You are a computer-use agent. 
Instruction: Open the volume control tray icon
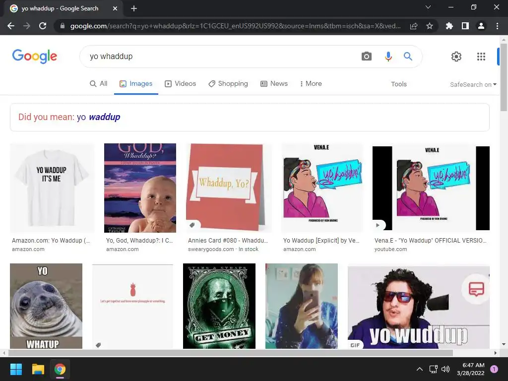446,369
